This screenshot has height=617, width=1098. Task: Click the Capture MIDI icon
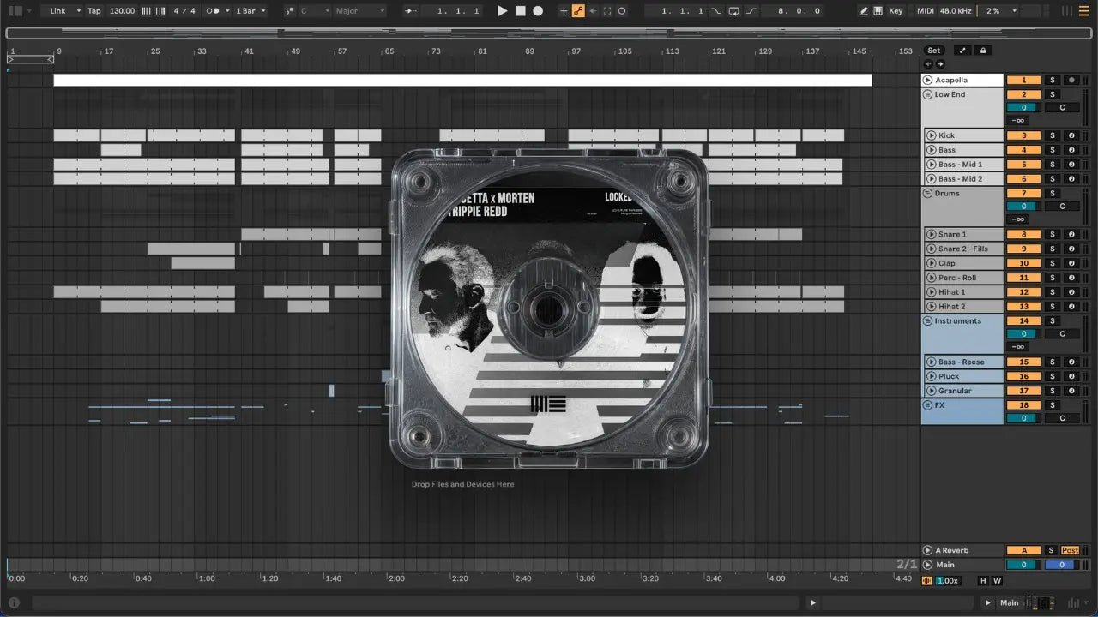tap(607, 11)
